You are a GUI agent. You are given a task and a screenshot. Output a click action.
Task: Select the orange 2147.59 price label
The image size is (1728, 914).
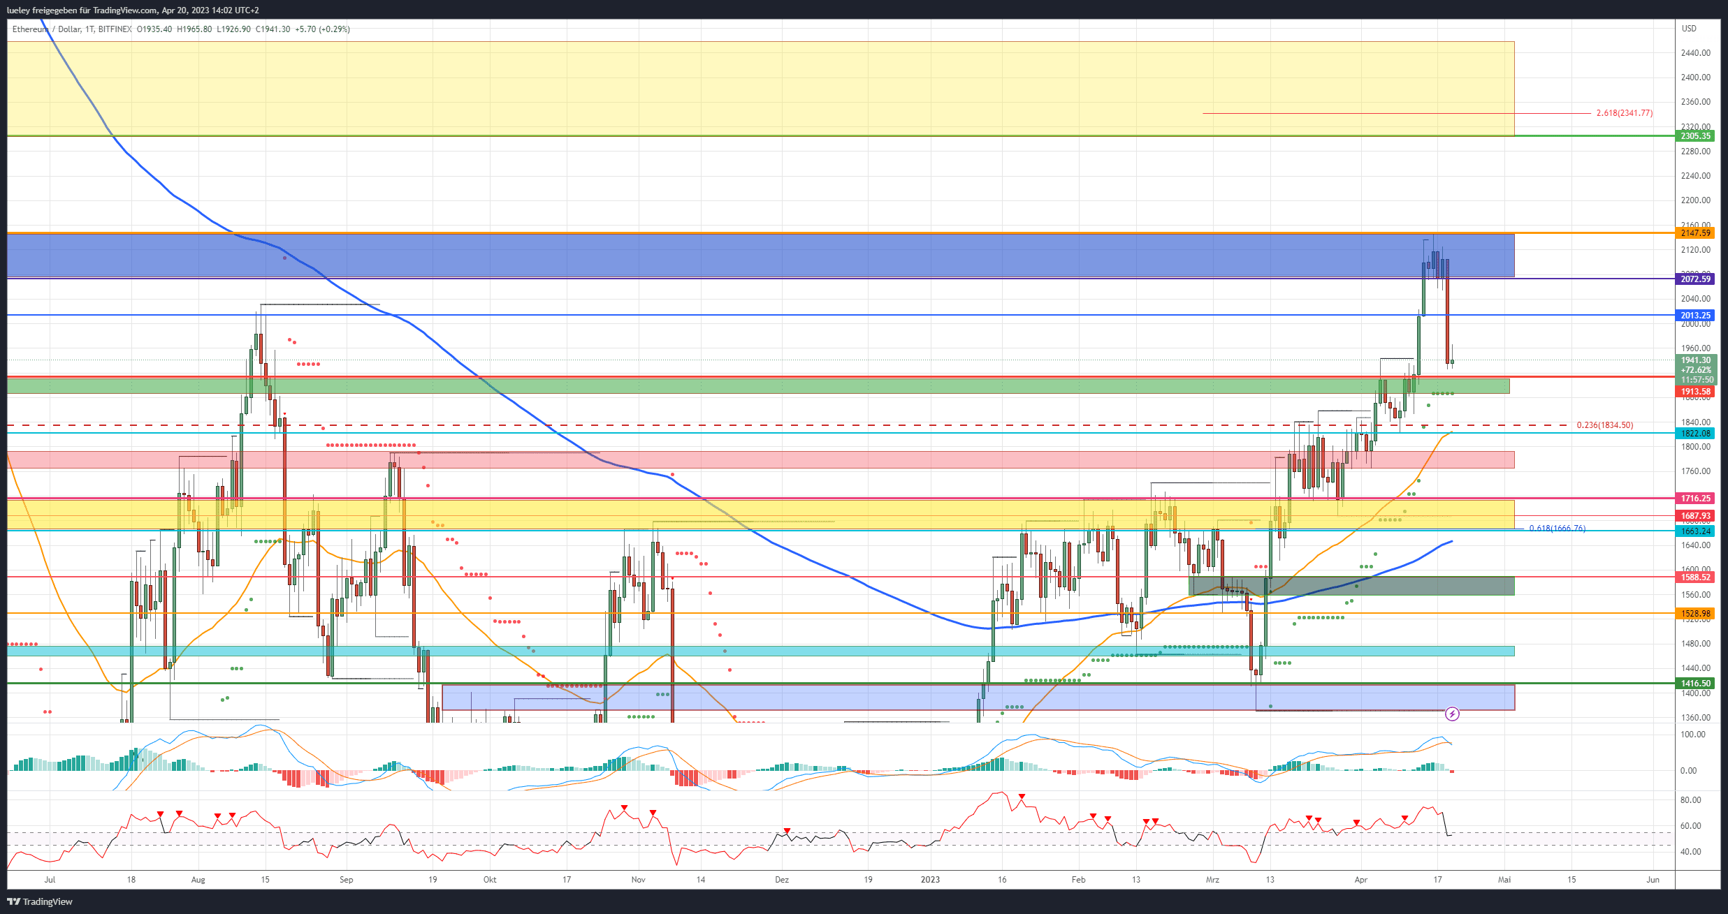(1695, 233)
